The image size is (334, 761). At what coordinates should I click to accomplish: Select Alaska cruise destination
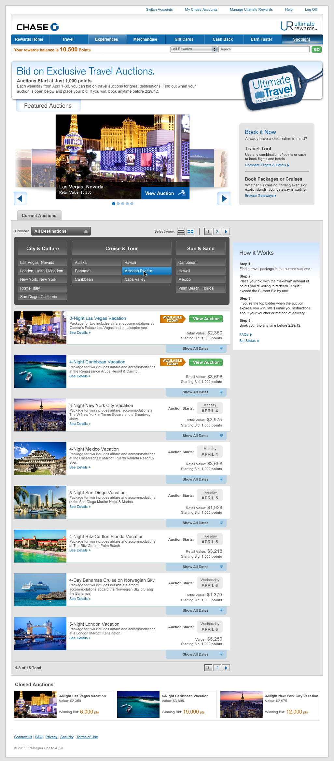(x=97, y=263)
